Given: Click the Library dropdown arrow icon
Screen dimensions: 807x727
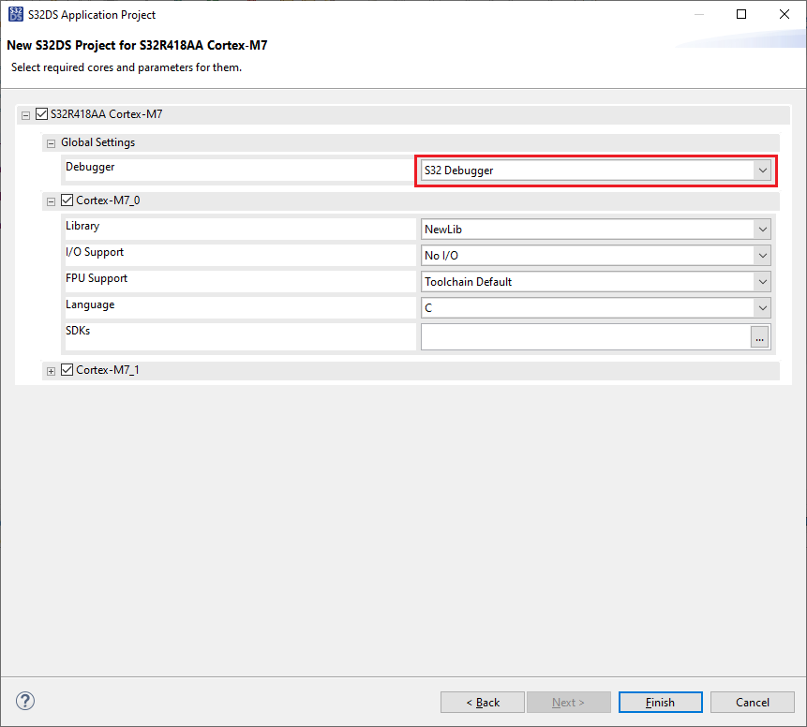Looking at the screenshot, I should pyautogui.click(x=762, y=229).
